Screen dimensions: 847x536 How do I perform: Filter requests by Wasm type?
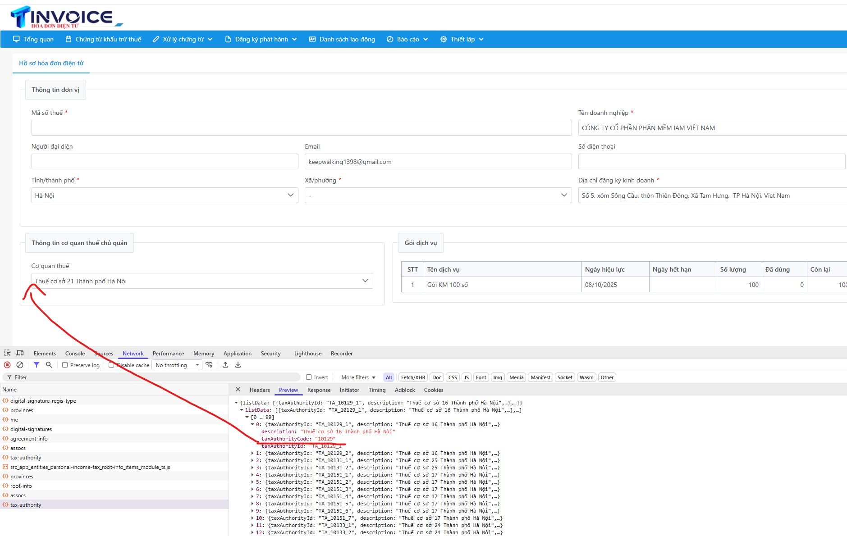point(586,377)
